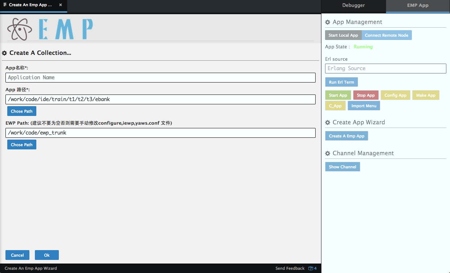450x273 pixels.
Task: Open Config App
Action: [x=396, y=95]
